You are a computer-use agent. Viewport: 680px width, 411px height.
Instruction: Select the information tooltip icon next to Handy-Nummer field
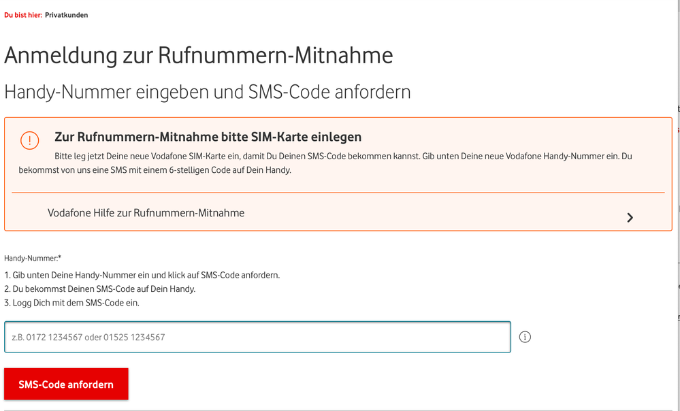(x=525, y=337)
